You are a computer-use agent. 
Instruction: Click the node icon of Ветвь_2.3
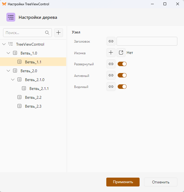tap(19, 106)
